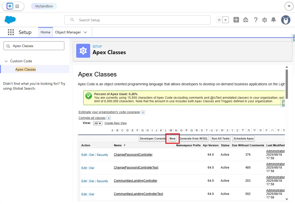Click the Quick Find box containing Apex Classes

coord(34,46)
